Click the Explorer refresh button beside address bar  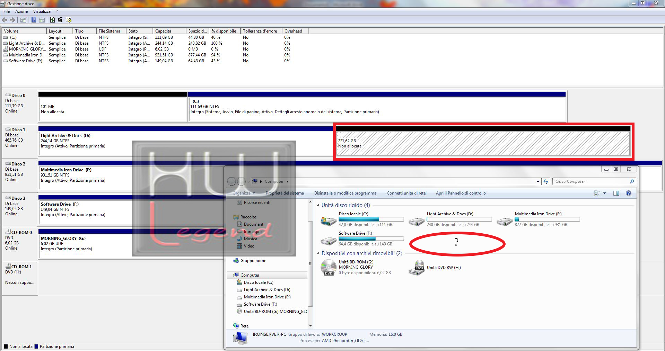pos(546,181)
